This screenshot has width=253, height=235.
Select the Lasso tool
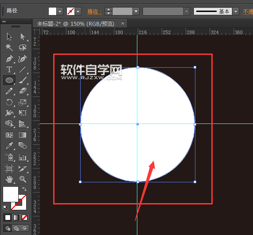pyautogui.click(x=23, y=47)
